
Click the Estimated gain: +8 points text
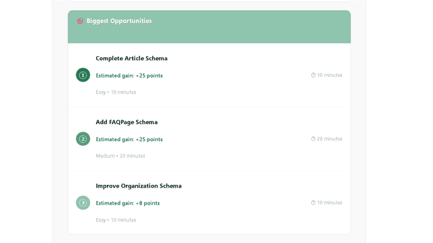pyautogui.click(x=128, y=203)
